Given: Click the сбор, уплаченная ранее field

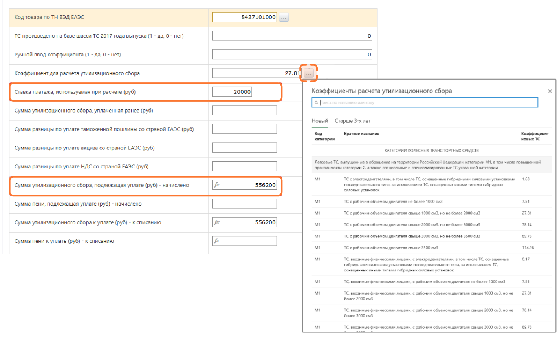Looking at the screenshot, I should click(x=244, y=110).
